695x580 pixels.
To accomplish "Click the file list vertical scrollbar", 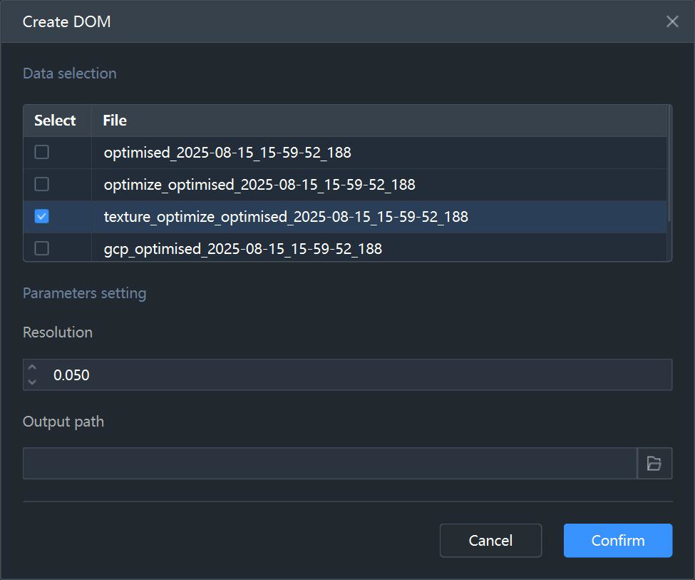I will click(669, 164).
